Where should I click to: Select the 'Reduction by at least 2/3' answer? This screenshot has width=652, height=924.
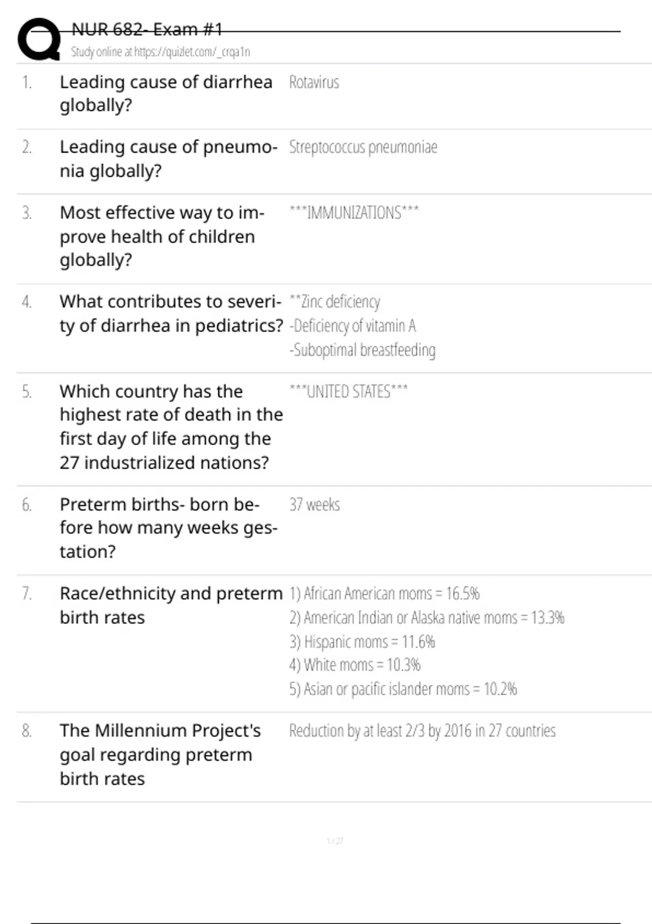click(422, 731)
